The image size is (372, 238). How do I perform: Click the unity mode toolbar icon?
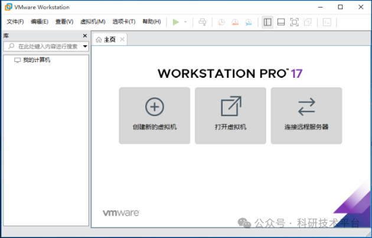tap(308, 22)
